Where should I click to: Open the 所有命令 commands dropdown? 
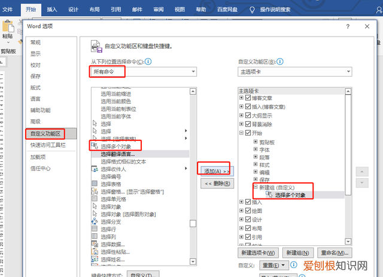(144, 72)
